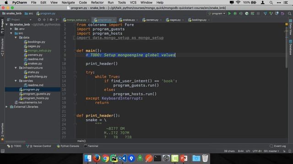The width and height of the screenshot is (293, 164).
Task: Revert changes with purple undo arrow icon
Action: (x=282, y=13)
